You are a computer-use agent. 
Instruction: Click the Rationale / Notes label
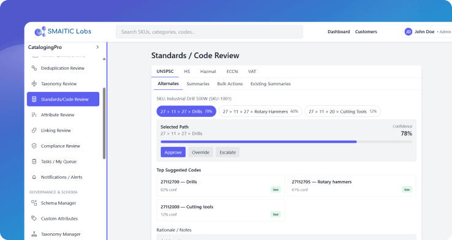174,230
